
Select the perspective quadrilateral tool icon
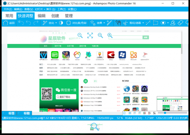click(x=155, y=23)
